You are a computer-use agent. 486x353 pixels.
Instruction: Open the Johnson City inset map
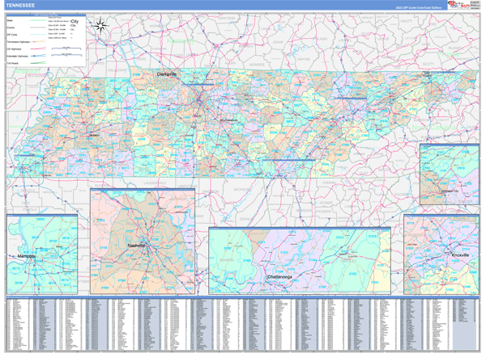(x=450, y=174)
